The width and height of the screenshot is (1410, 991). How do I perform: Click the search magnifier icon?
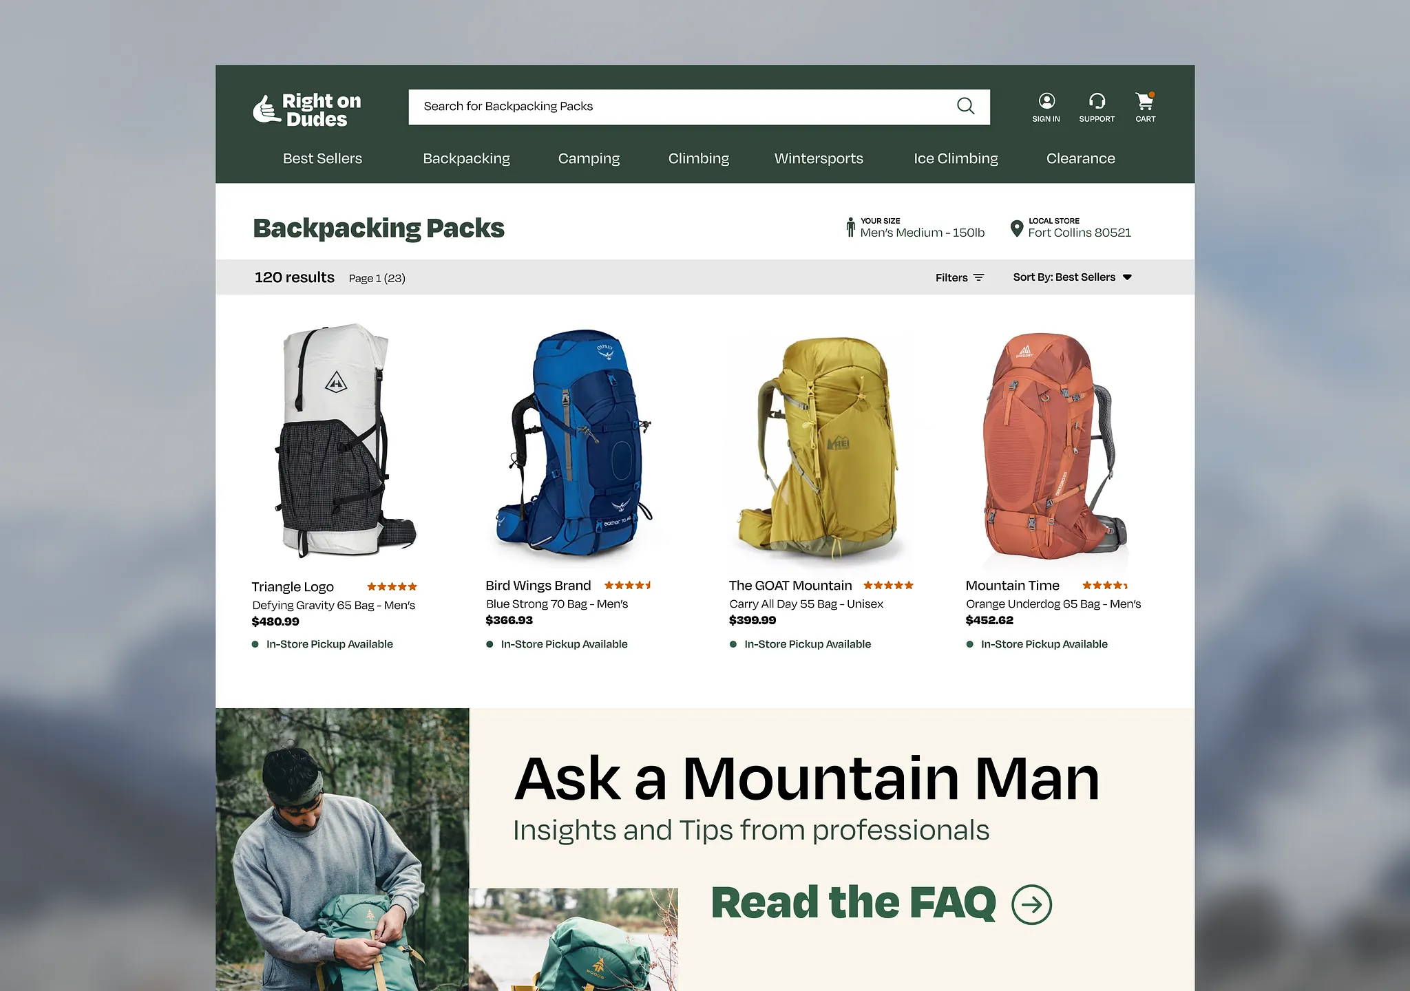pos(965,106)
